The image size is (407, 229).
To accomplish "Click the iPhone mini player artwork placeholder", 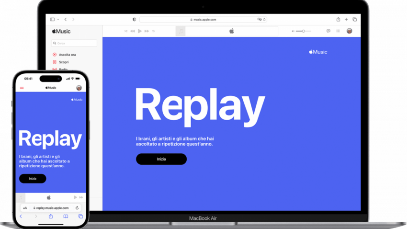I will point(21,197).
